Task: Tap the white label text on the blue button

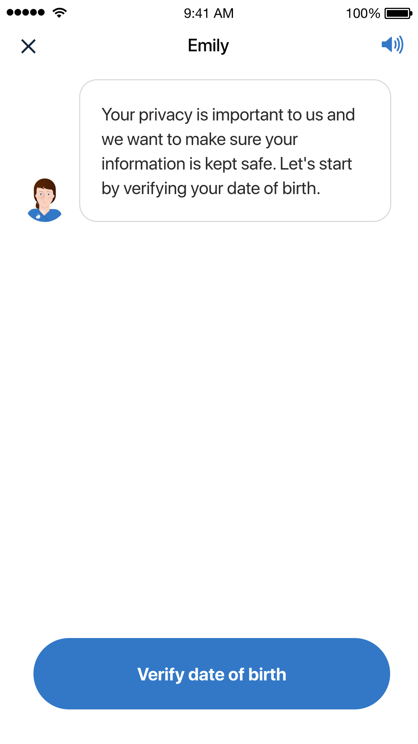Action: pos(212,674)
